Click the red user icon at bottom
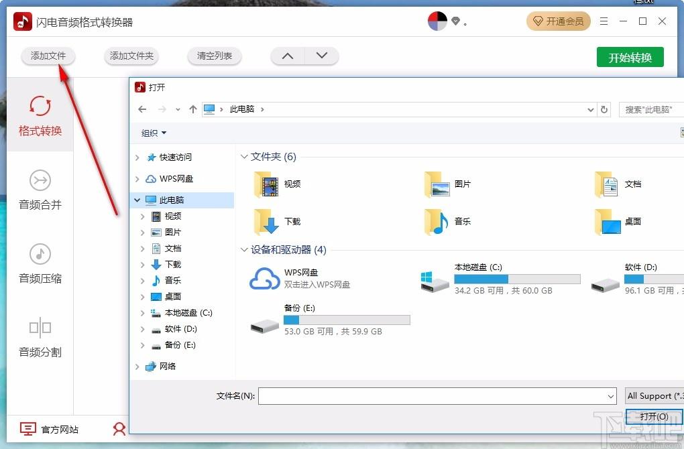 (x=119, y=429)
